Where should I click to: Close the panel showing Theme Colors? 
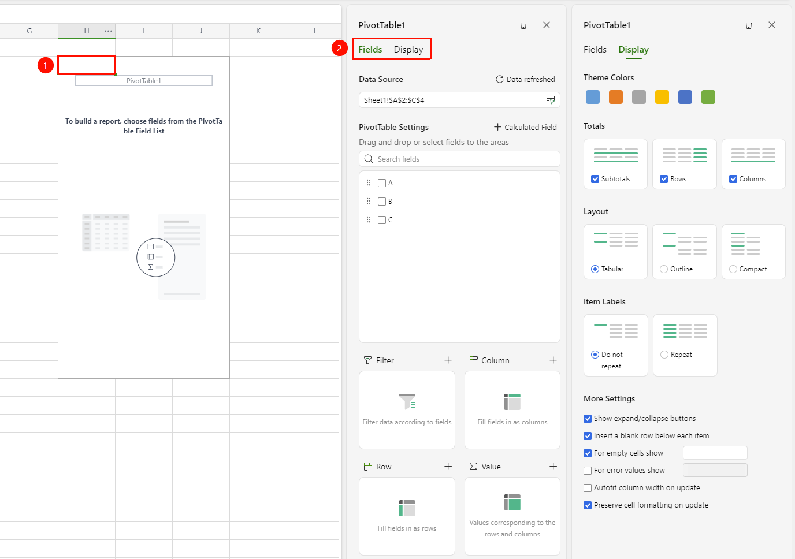(x=772, y=25)
